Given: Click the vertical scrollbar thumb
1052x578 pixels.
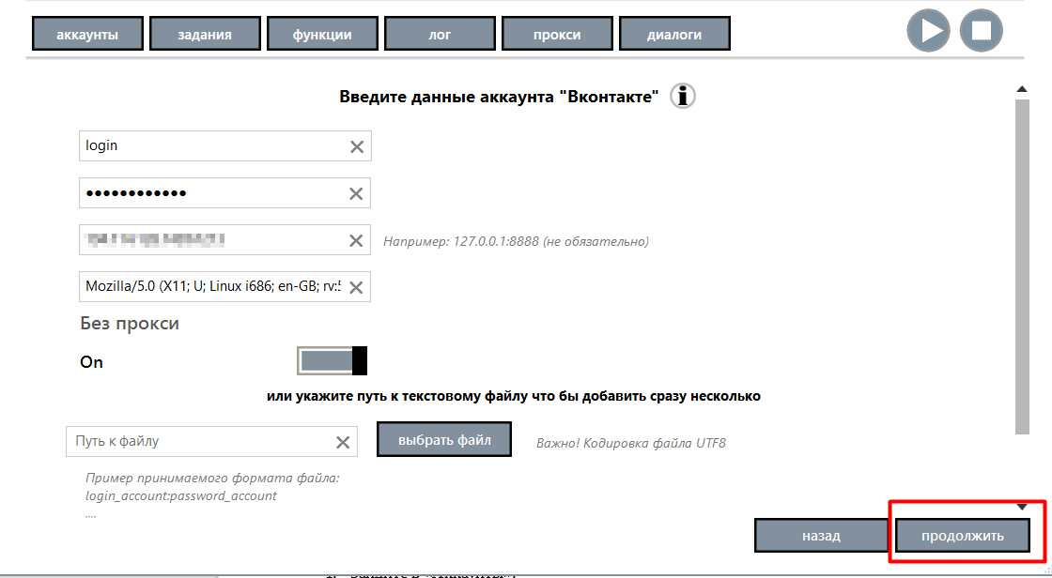Looking at the screenshot, I should click(x=1022, y=266).
